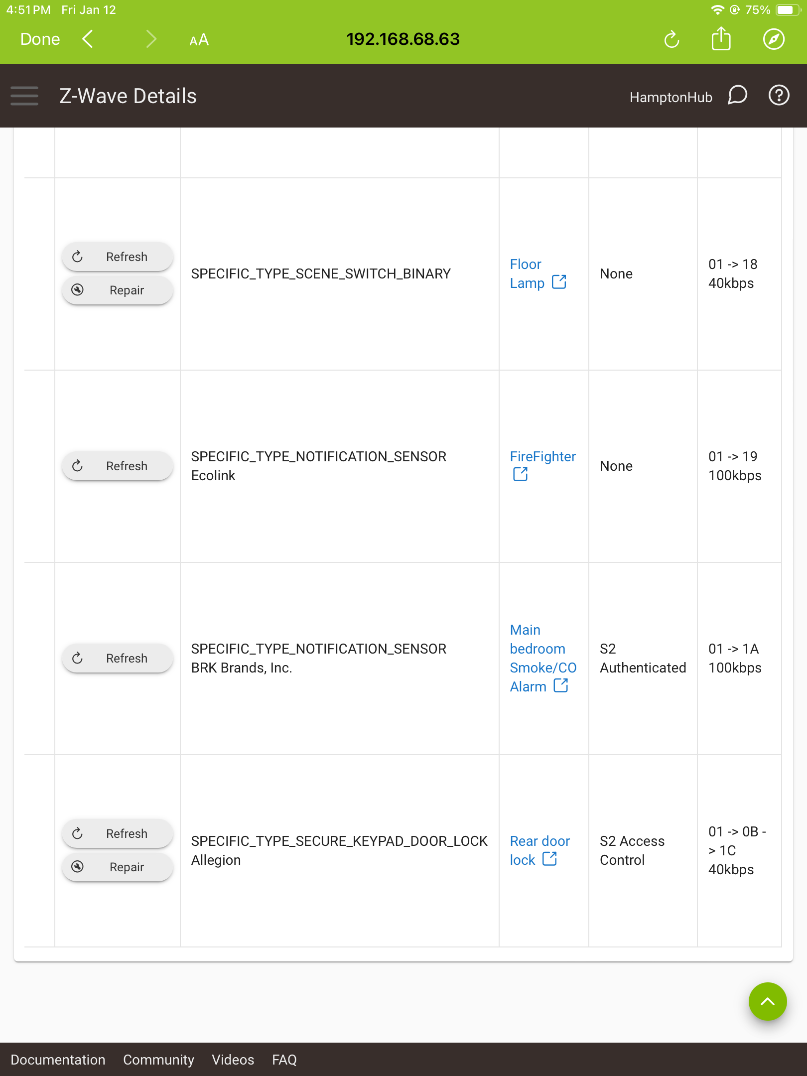
Task: Reload the page in browser bar
Action: coord(672,39)
